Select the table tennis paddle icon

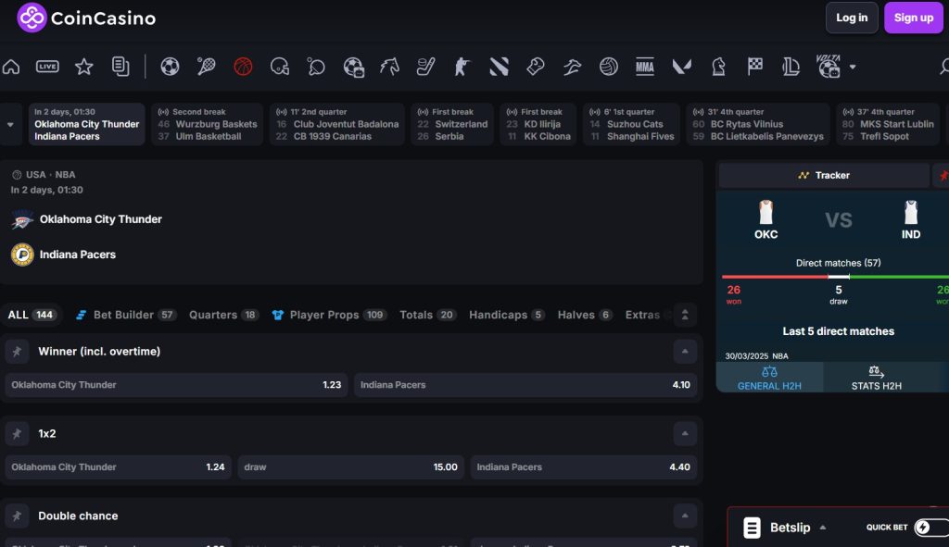pos(316,67)
